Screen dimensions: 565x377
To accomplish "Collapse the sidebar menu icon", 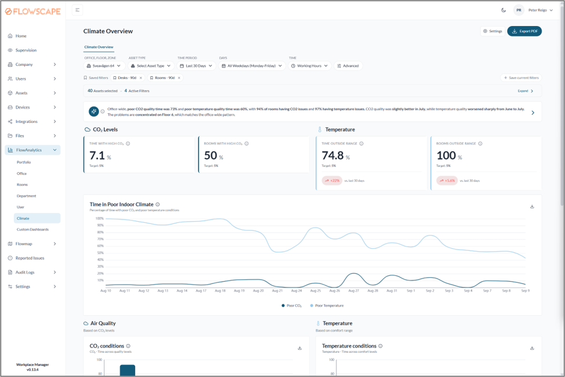I will point(77,10).
